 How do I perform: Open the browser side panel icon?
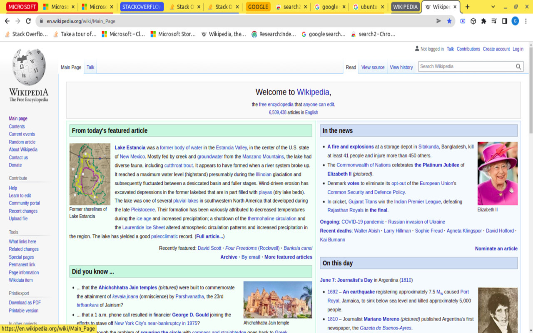[x=504, y=20]
